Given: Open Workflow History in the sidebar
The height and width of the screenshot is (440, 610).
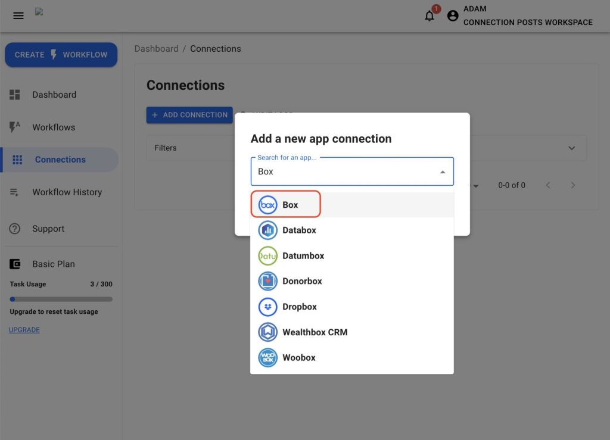Looking at the screenshot, I should pos(60,192).
